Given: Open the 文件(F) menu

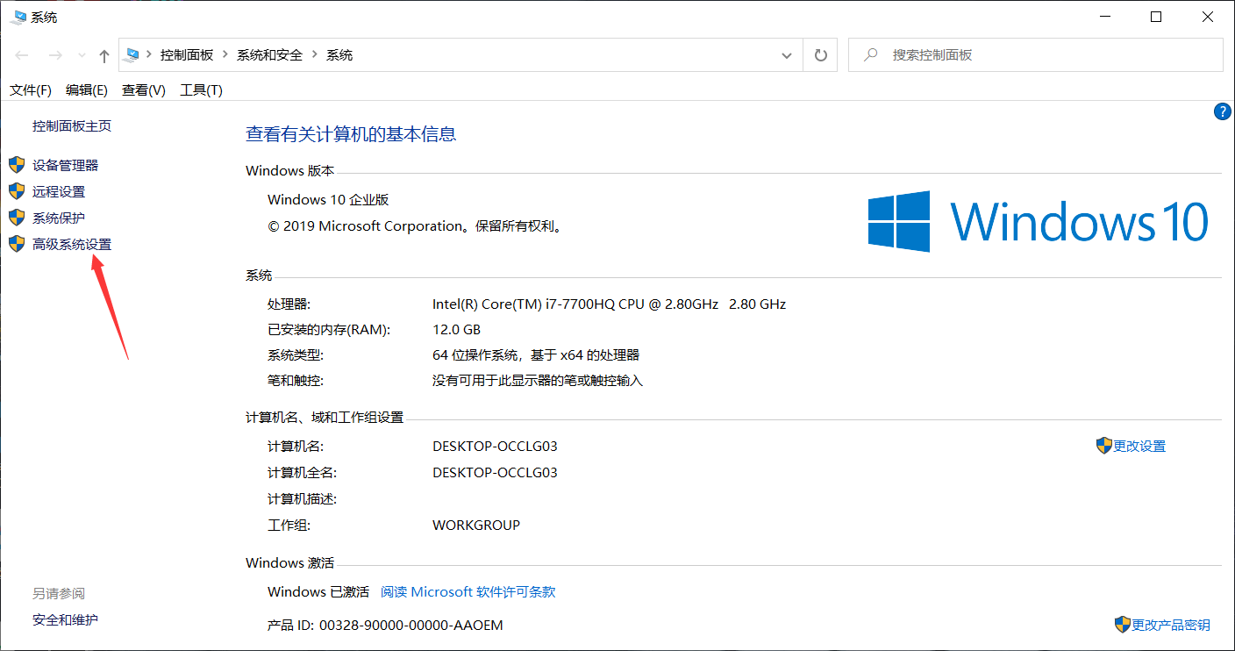Looking at the screenshot, I should [x=31, y=89].
